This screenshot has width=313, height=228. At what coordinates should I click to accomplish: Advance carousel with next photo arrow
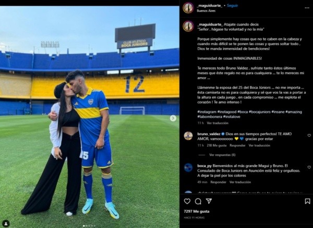[173, 118]
